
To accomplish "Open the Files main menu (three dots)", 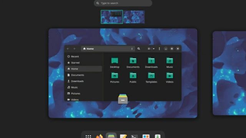I will [159, 49].
